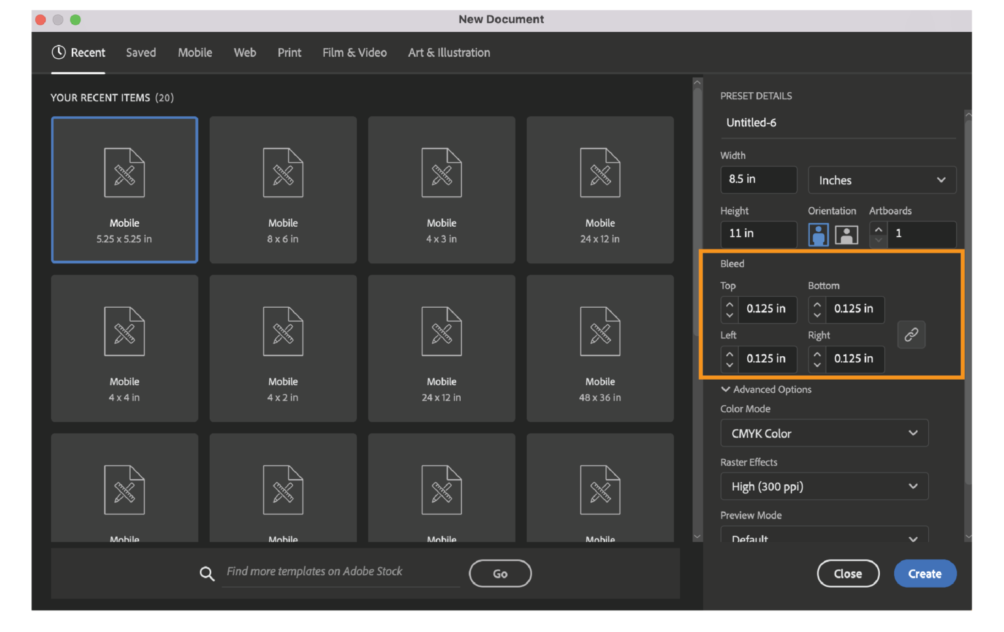The image size is (1004, 632).
Task: Click the magnifying glass search icon
Action: click(x=207, y=573)
